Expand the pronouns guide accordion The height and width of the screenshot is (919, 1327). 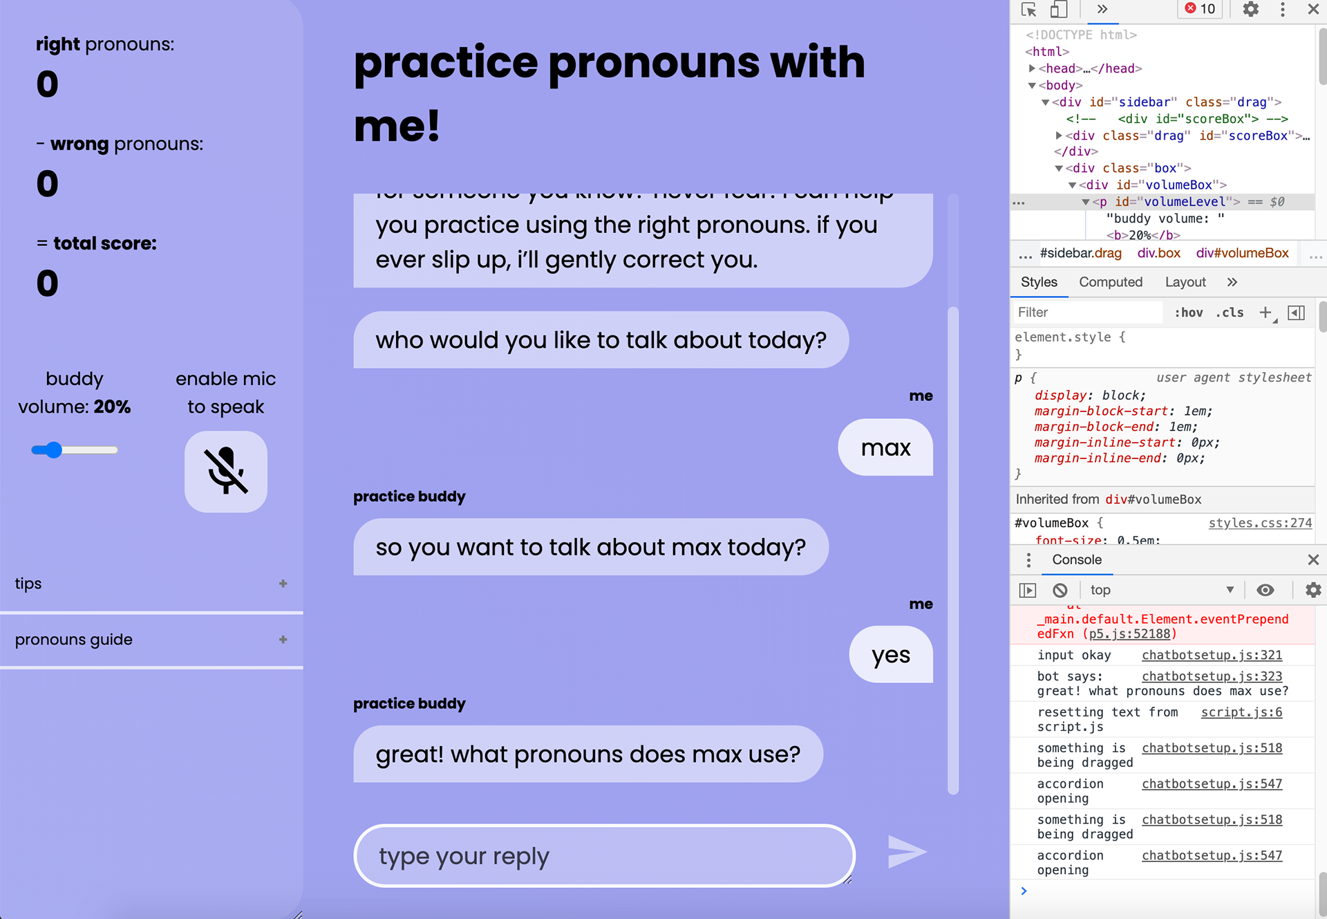[x=151, y=640]
